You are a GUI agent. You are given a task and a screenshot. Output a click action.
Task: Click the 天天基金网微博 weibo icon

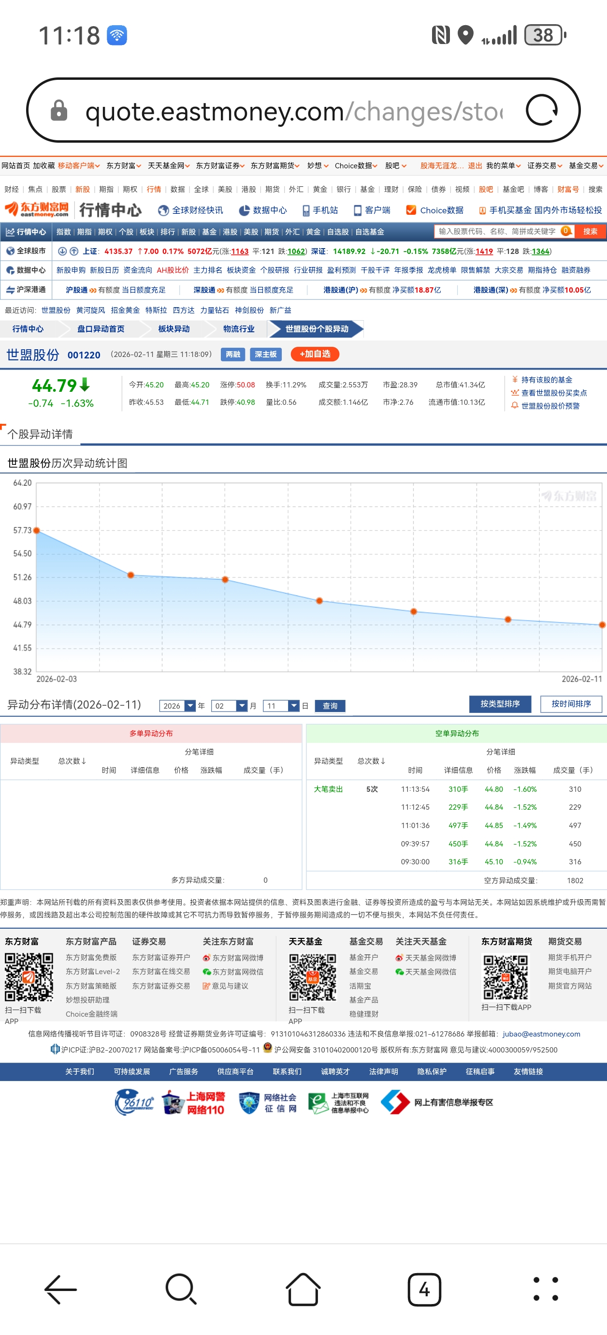point(399,958)
